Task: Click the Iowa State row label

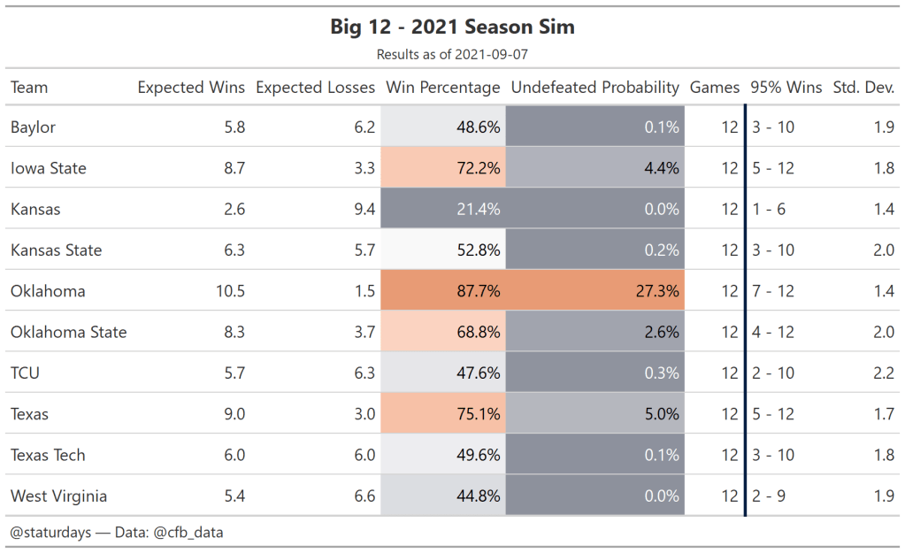Action: [x=49, y=168]
